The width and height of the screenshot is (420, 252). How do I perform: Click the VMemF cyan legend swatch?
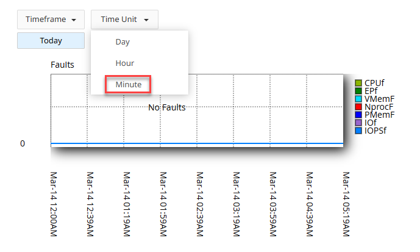click(x=359, y=99)
